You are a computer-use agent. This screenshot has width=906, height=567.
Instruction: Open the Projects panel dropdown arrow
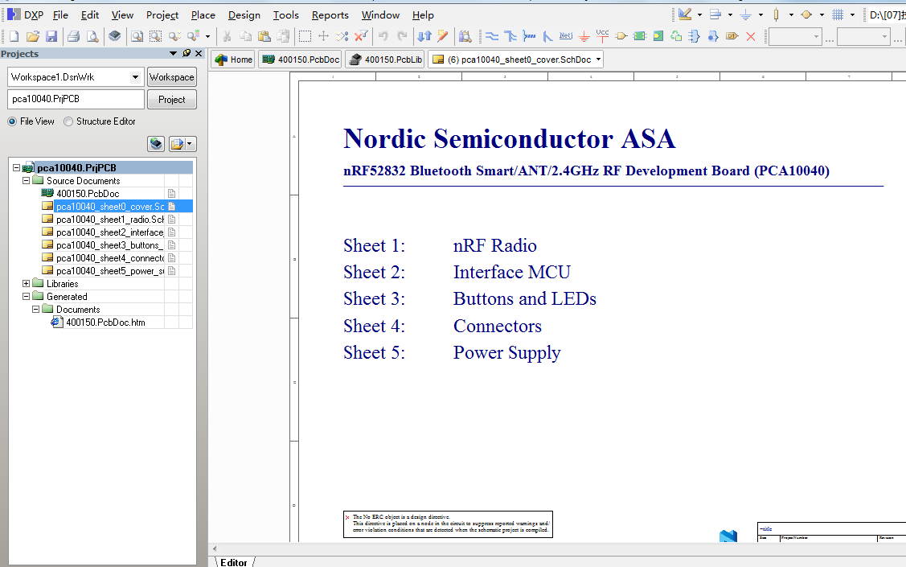pyautogui.click(x=173, y=53)
